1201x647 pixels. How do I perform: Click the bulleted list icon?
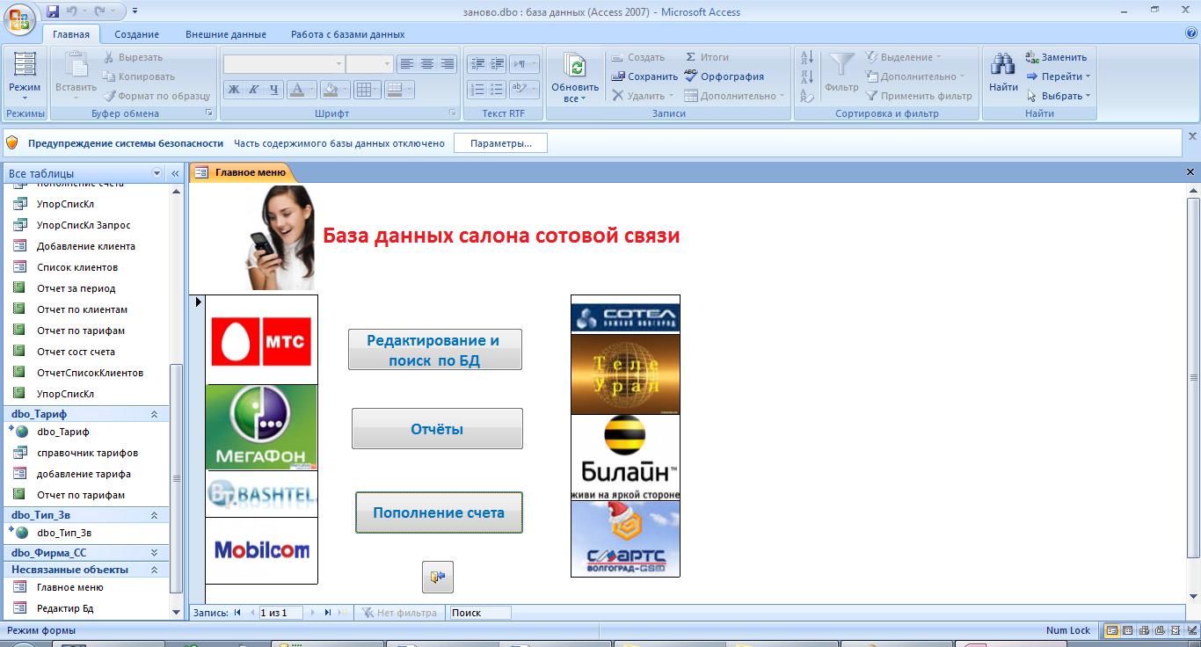point(497,89)
